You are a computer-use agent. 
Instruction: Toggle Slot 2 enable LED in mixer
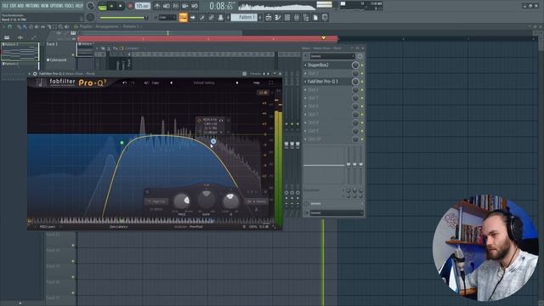click(362, 74)
